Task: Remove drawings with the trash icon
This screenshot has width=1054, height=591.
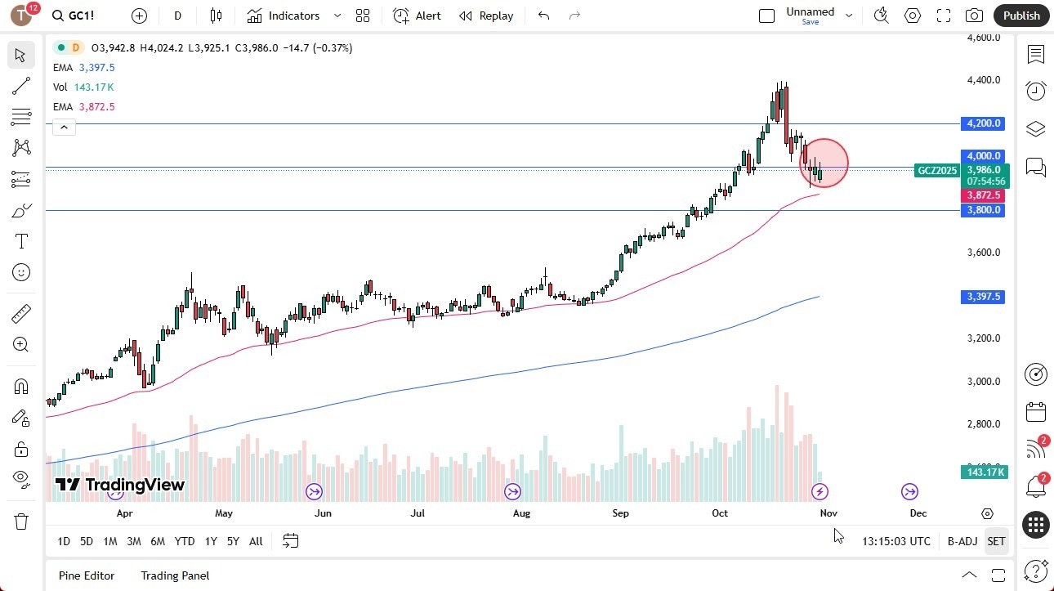Action: click(x=21, y=521)
